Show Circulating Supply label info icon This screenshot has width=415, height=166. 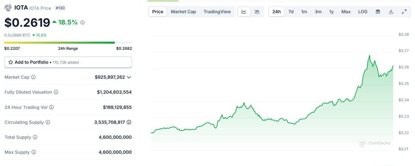[x=48, y=122]
